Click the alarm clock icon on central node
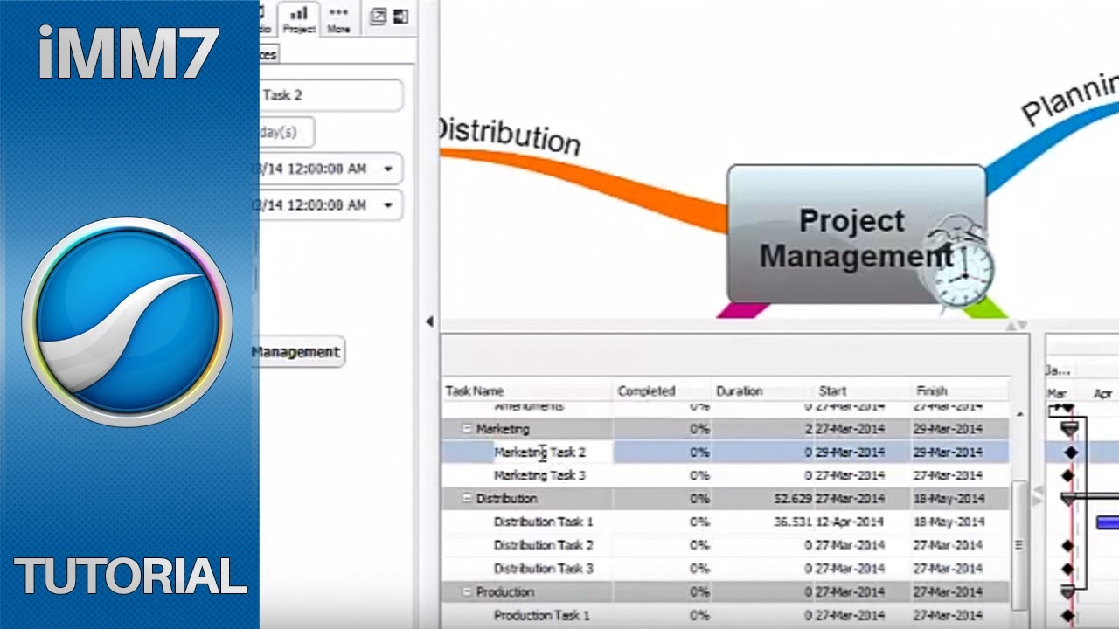The image size is (1119, 629). (x=960, y=266)
